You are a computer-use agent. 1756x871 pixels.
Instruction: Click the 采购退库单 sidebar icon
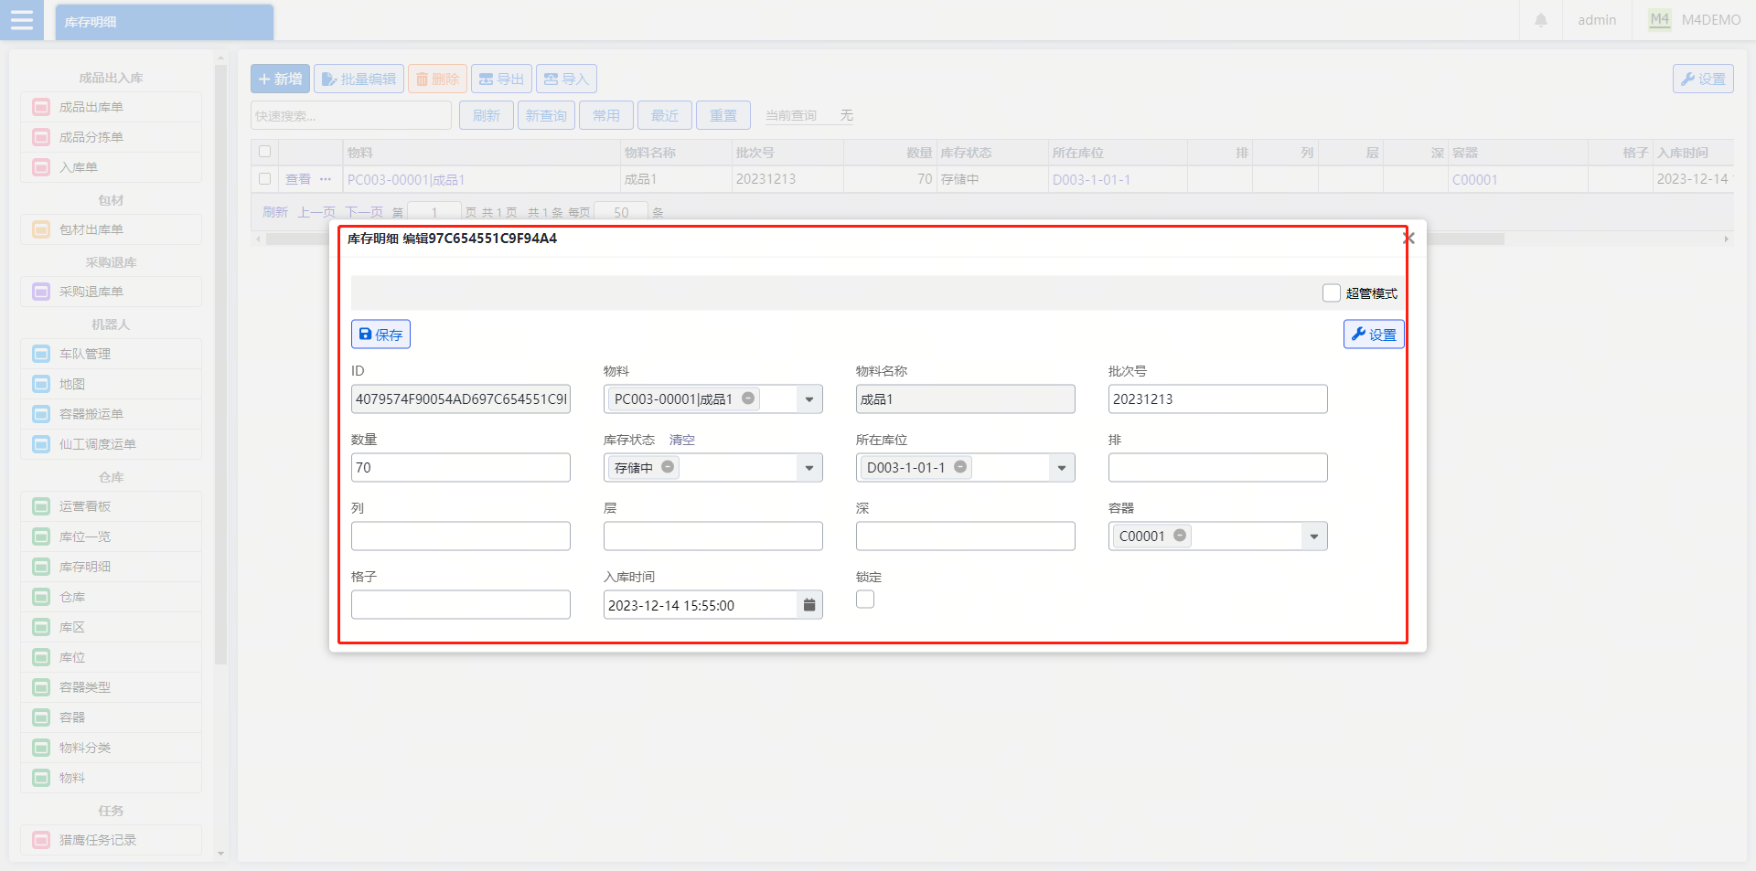pos(41,292)
